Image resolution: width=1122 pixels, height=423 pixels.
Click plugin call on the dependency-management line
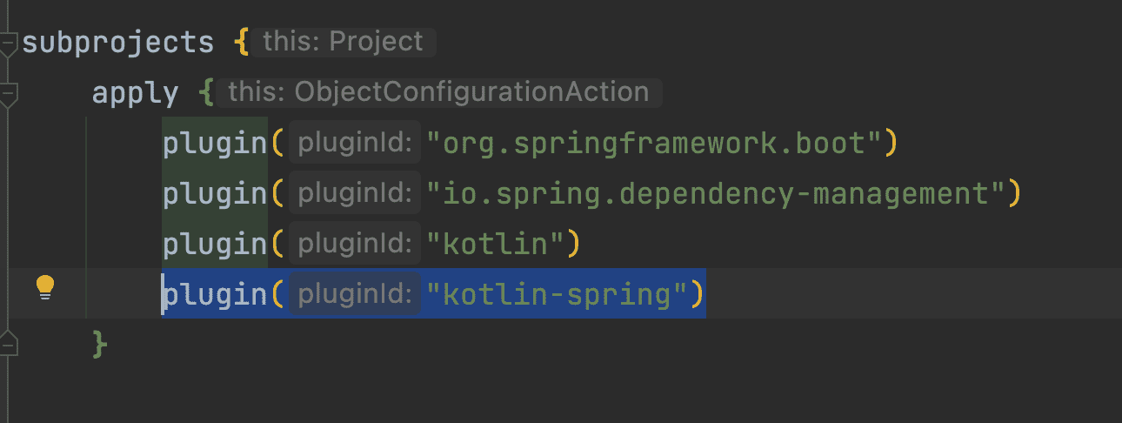214,194
